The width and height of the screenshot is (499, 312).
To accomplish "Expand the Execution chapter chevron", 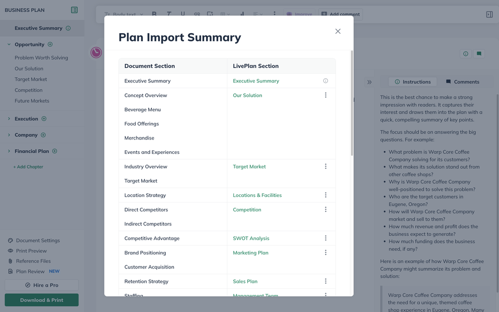I will [9, 118].
